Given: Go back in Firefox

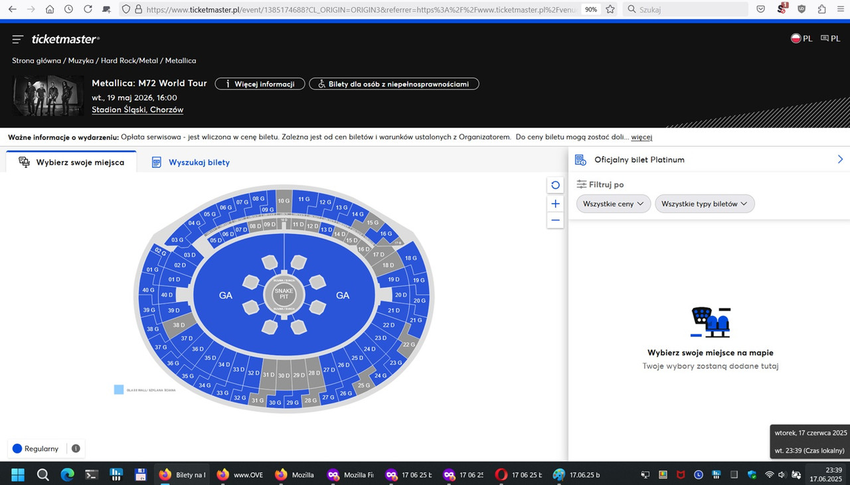Looking at the screenshot, I should pyautogui.click(x=12, y=9).
